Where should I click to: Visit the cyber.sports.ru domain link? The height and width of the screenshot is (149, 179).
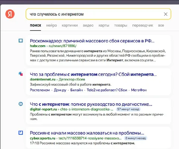[43, 138]
